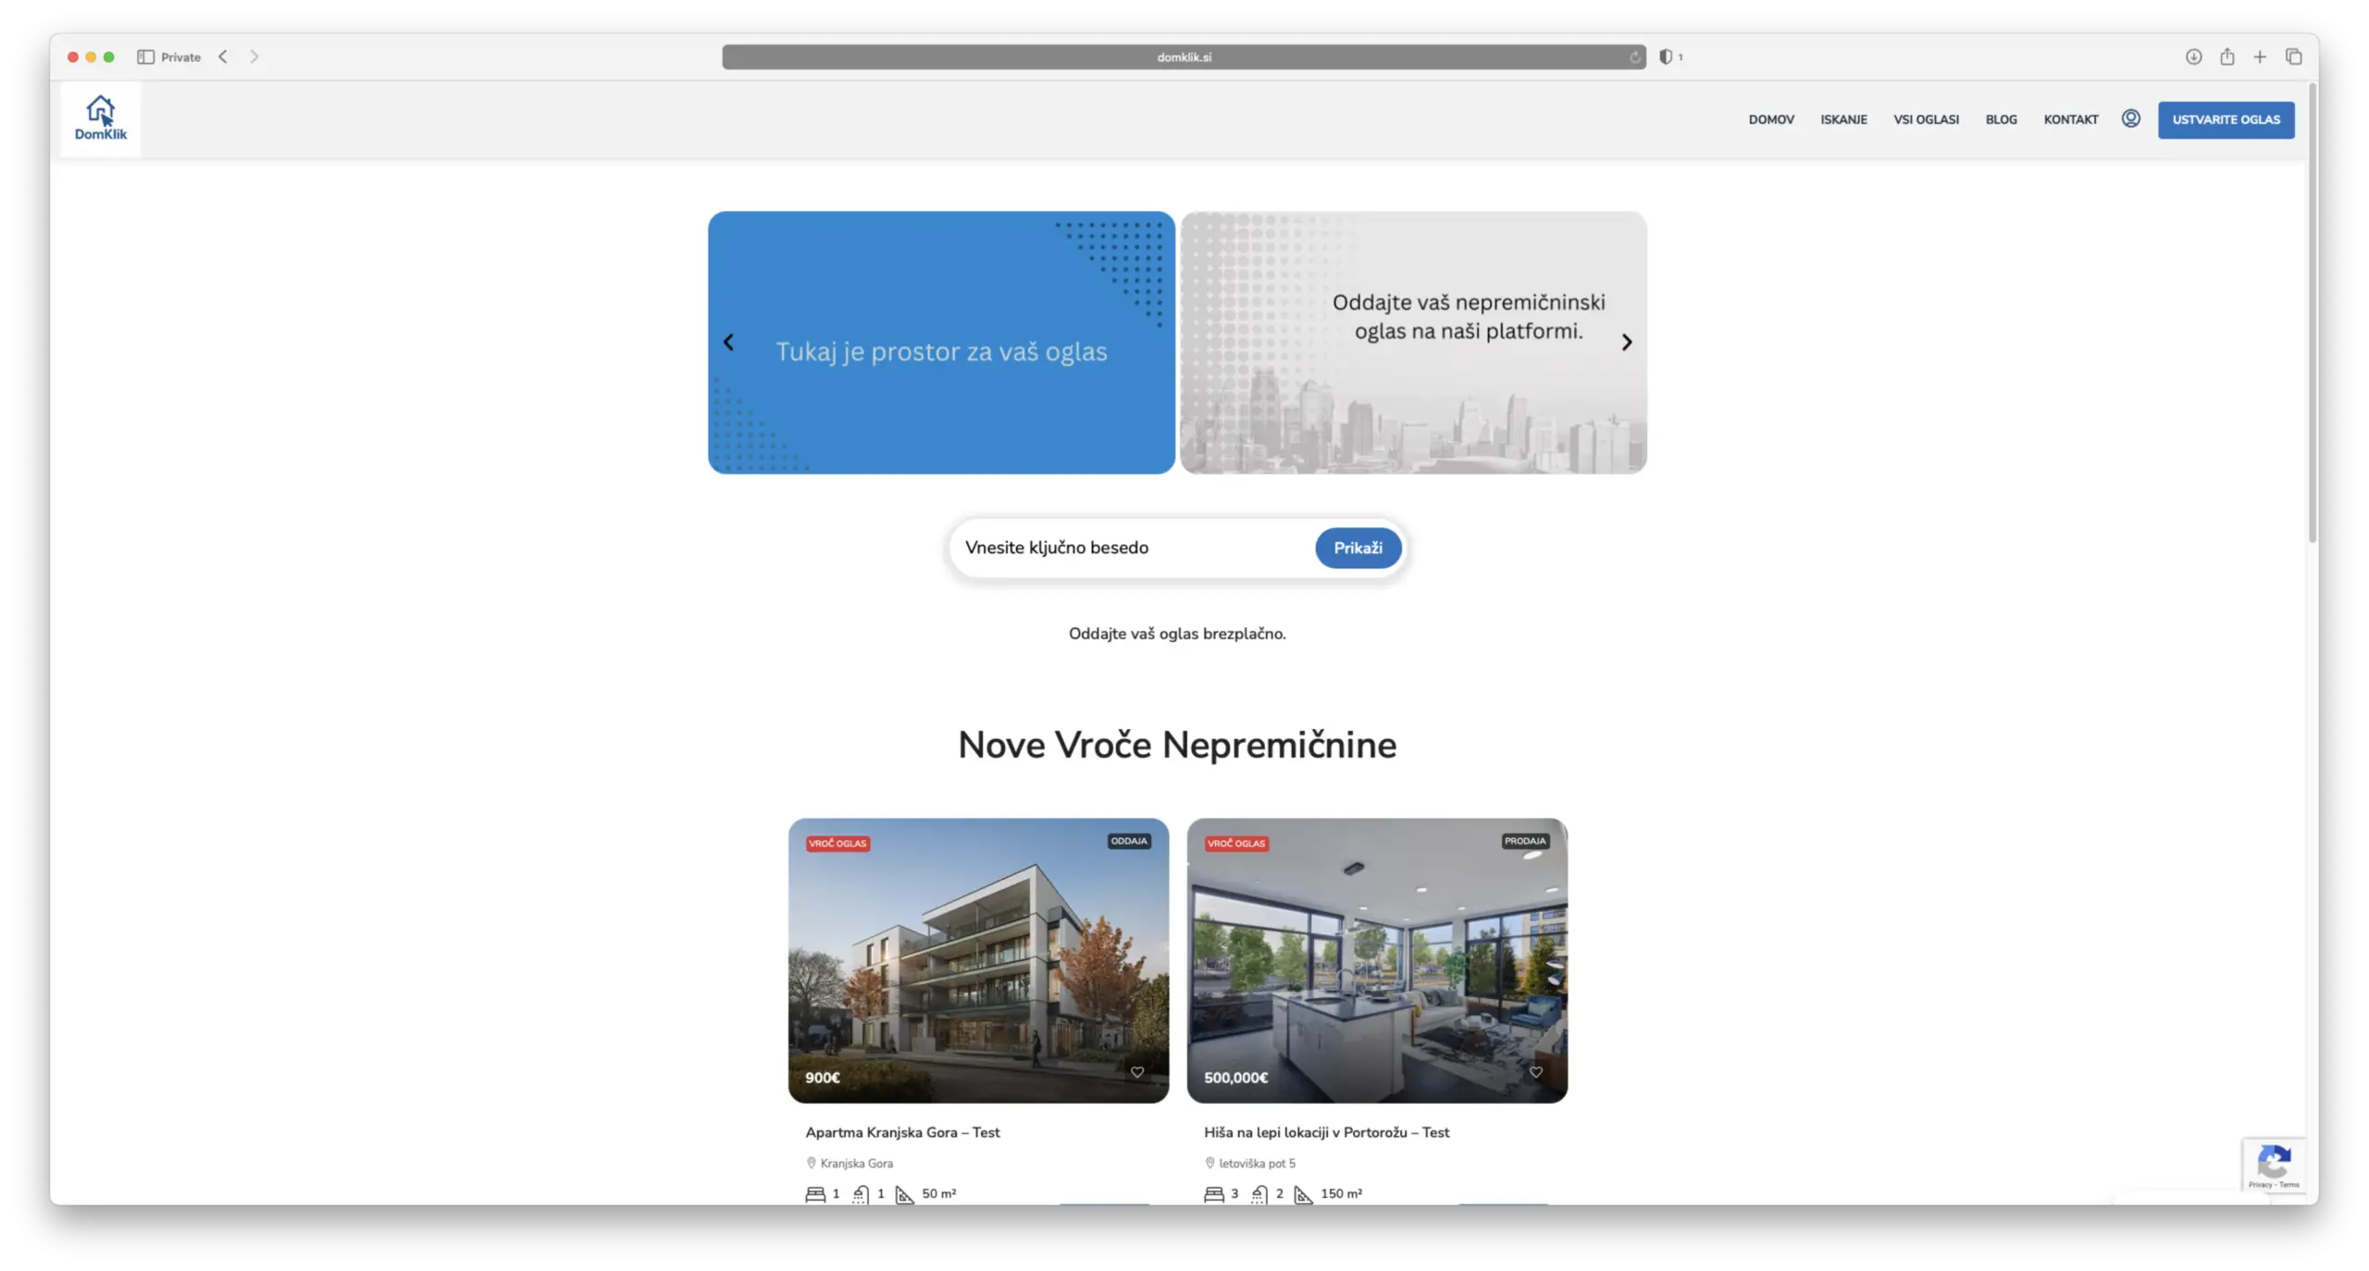Click the 'Nove Vroče Nepremičnine' heading
Image resolution: width=2369 pixels, height=1271 pixels.
click(x=1176, y=745)
